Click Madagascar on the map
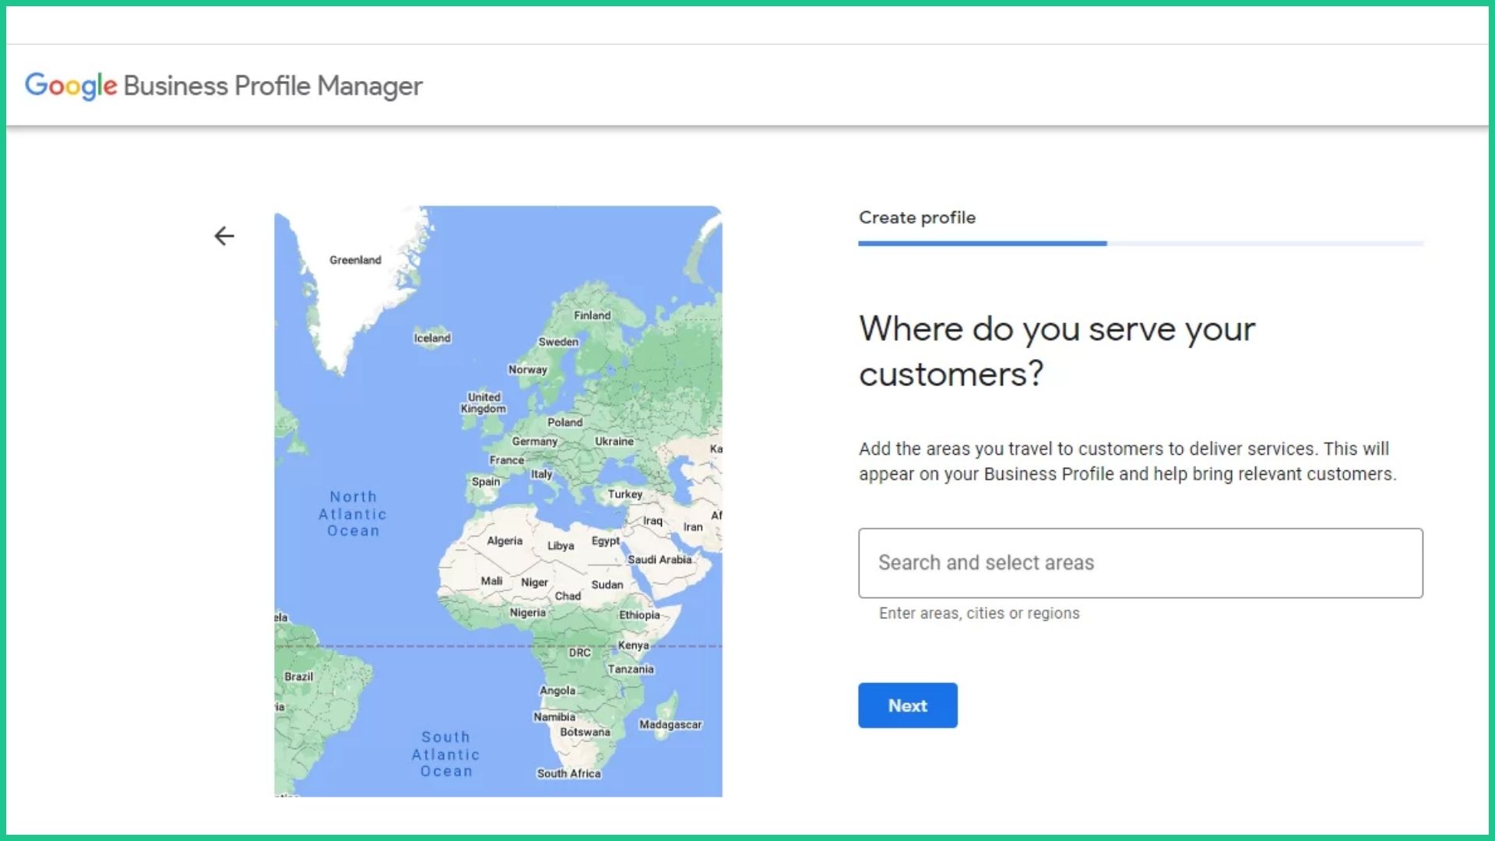This screenshot has width=1495, height=841. [670, 724]
